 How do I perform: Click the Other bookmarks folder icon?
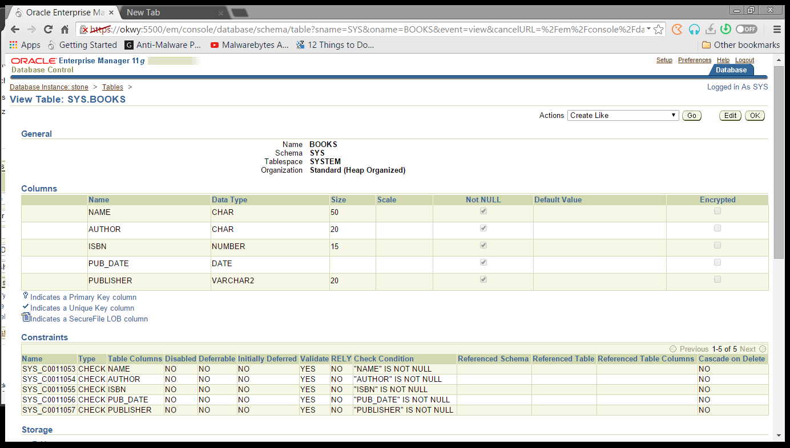click(707, 44)
